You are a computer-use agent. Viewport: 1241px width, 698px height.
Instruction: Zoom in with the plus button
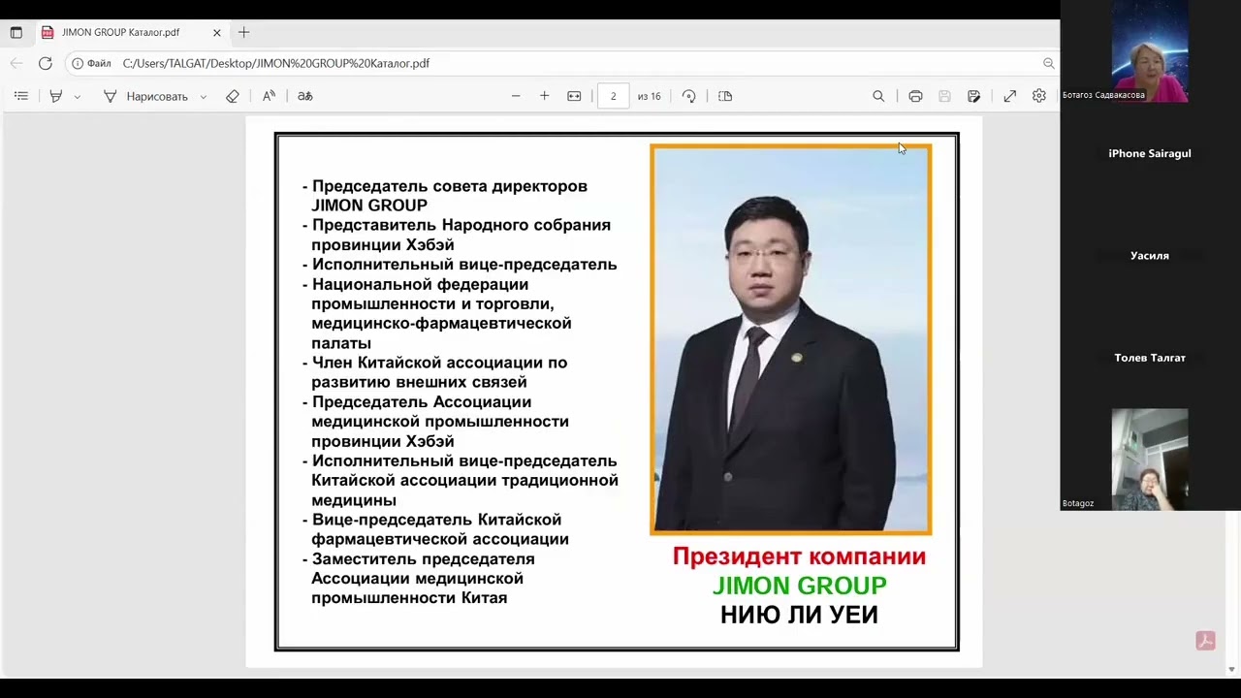545,96
